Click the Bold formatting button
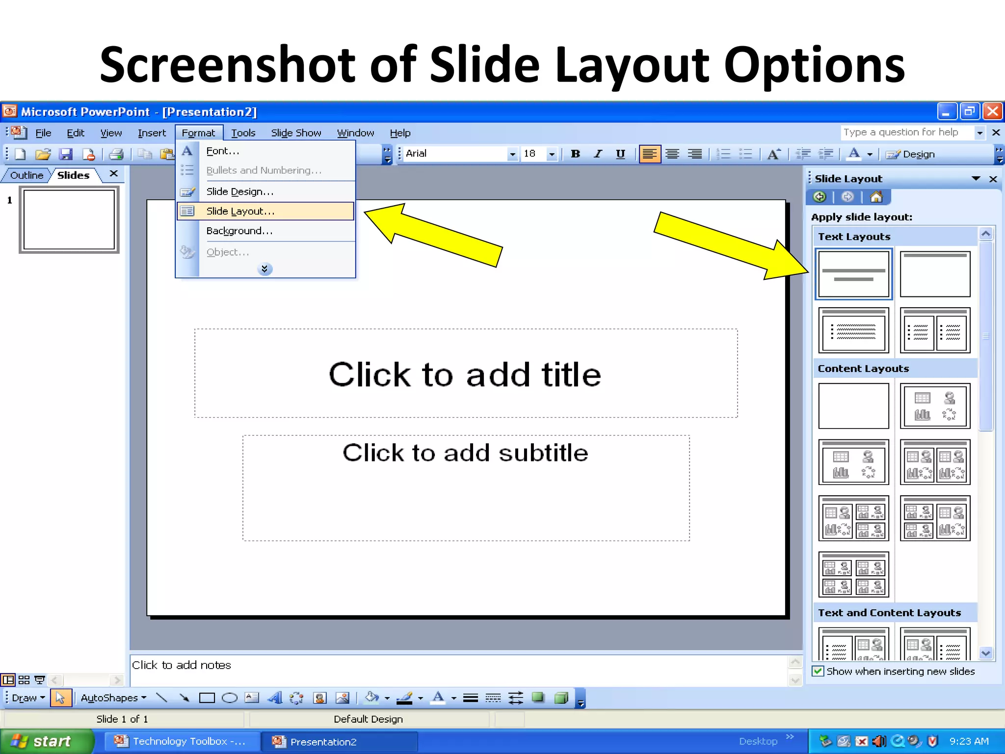The width and height of the screenshot is (1005, 754). point(576,154)
